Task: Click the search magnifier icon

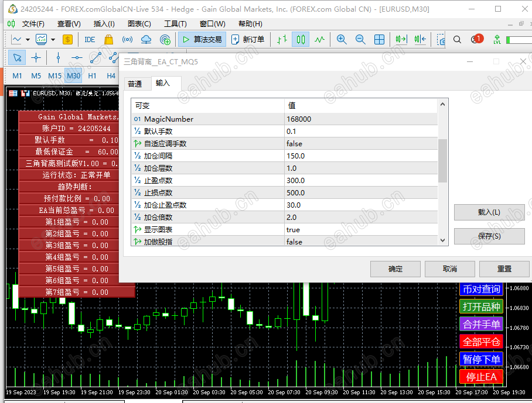Action: pos(457,40)
